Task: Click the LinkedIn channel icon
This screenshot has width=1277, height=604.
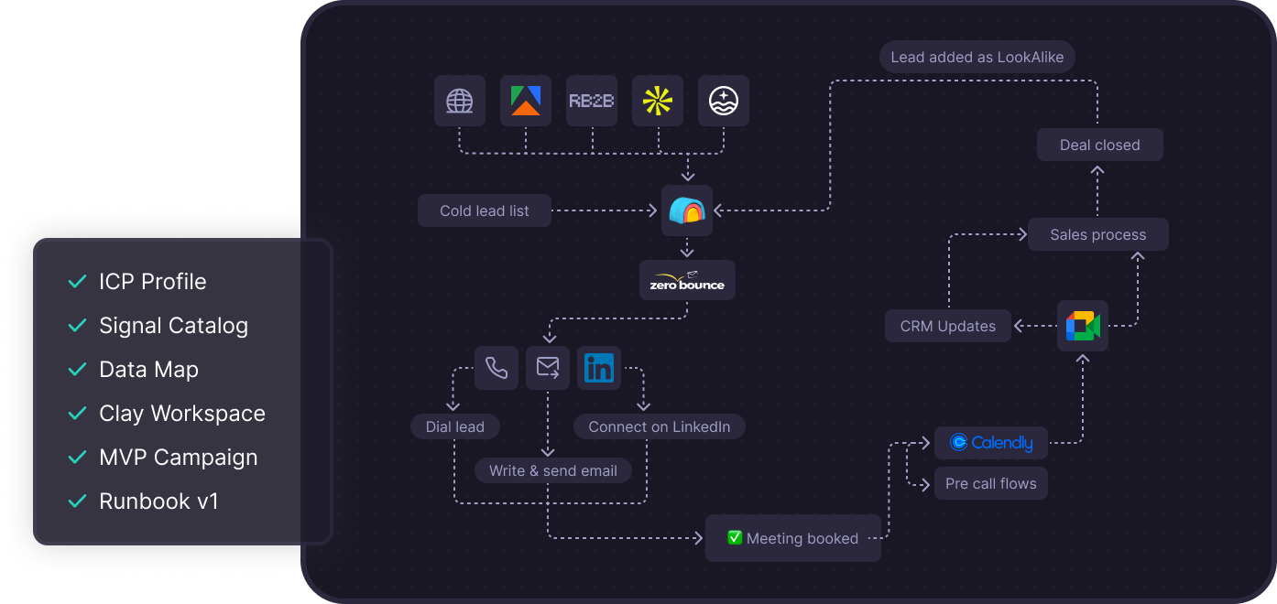Action: coord(599,368)
